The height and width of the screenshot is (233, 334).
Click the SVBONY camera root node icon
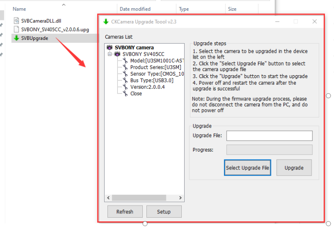tap(110, 47)
